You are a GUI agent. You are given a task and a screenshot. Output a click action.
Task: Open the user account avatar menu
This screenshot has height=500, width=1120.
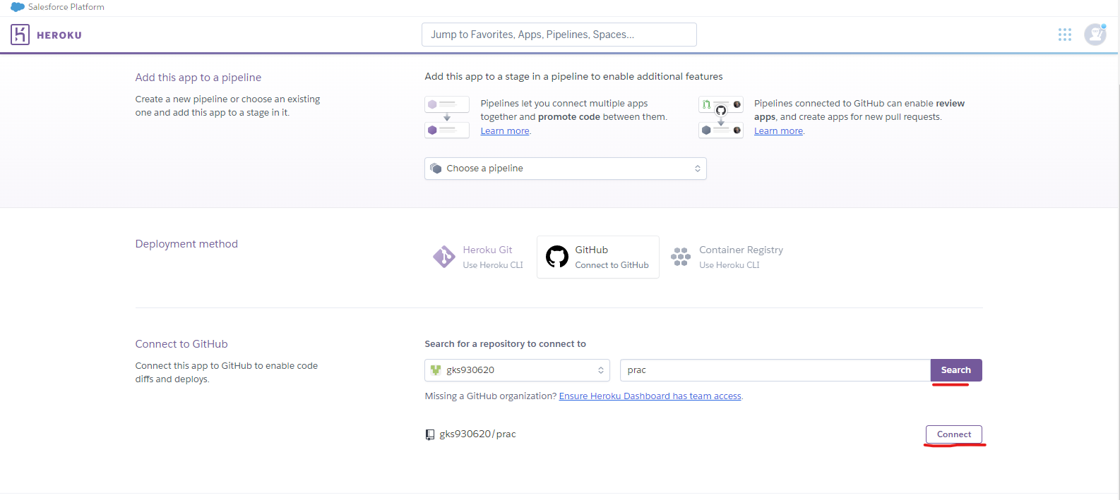1095,34
